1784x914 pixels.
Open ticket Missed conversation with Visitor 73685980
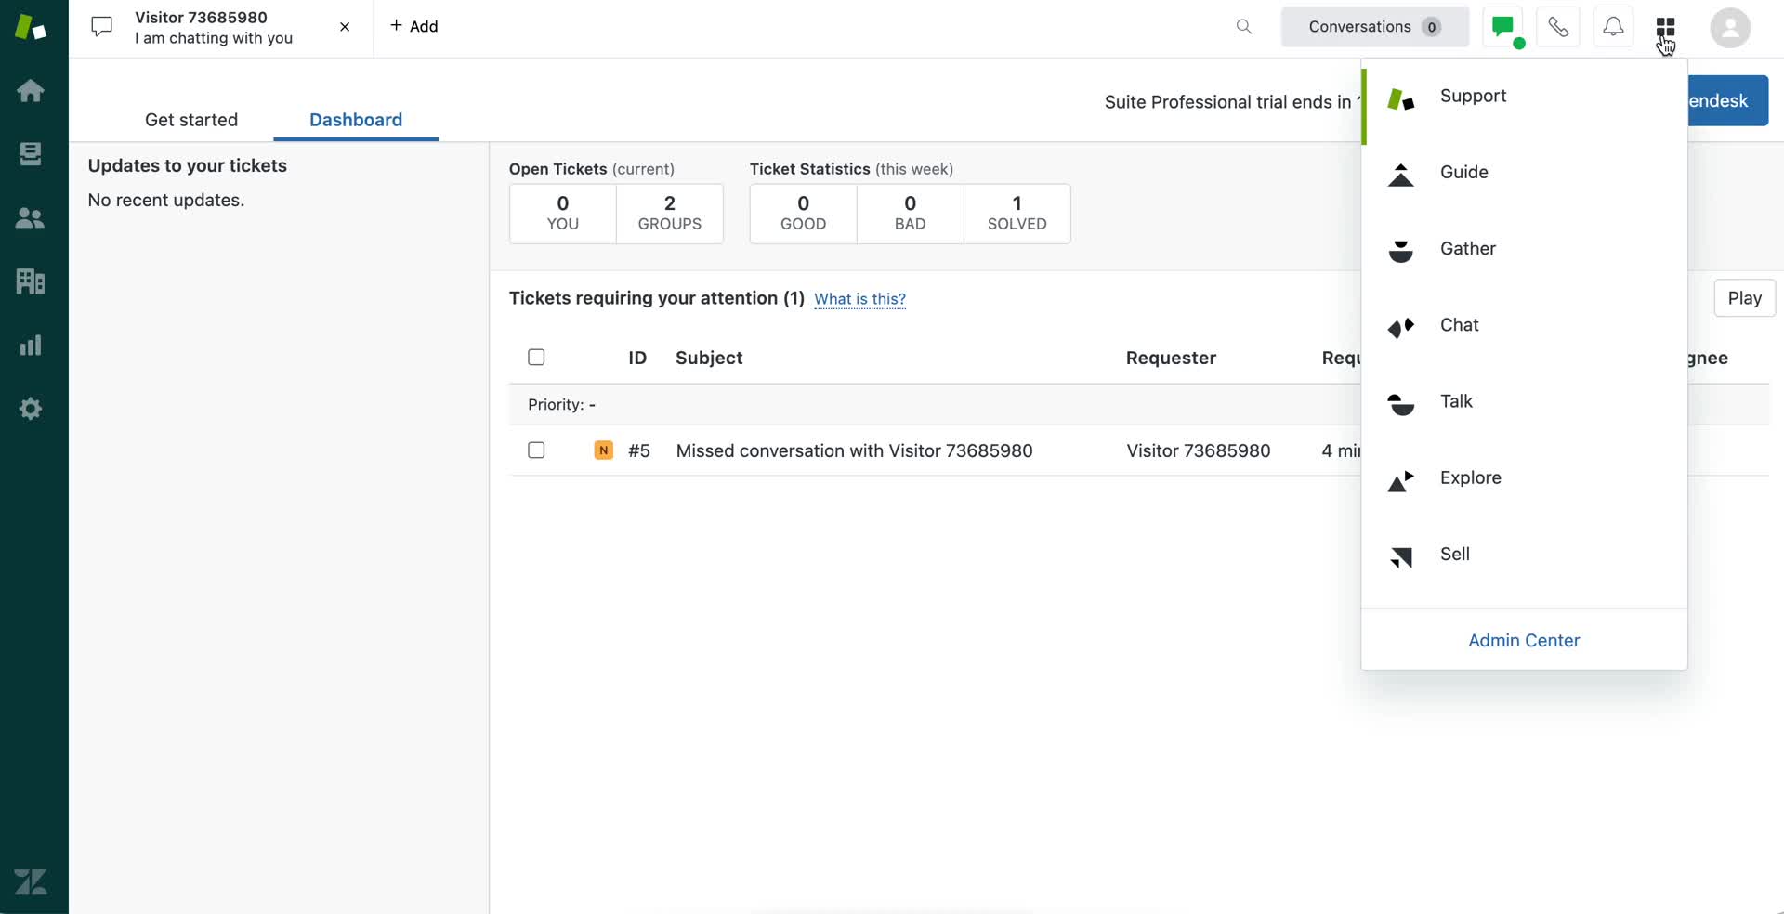click(x=854, y=450)
